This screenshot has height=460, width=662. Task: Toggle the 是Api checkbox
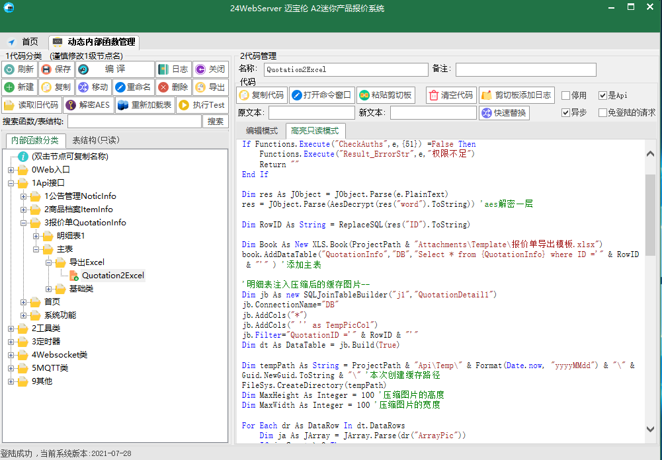[603, 95]
